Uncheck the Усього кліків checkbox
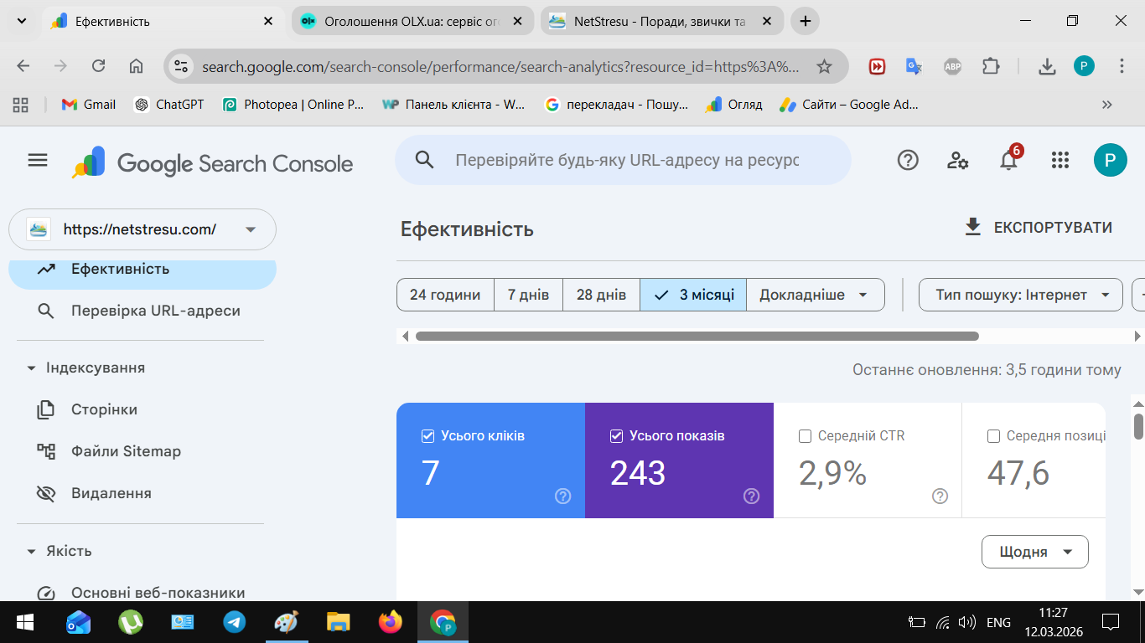Screen dimensions: 1145x643 [428, 436]
